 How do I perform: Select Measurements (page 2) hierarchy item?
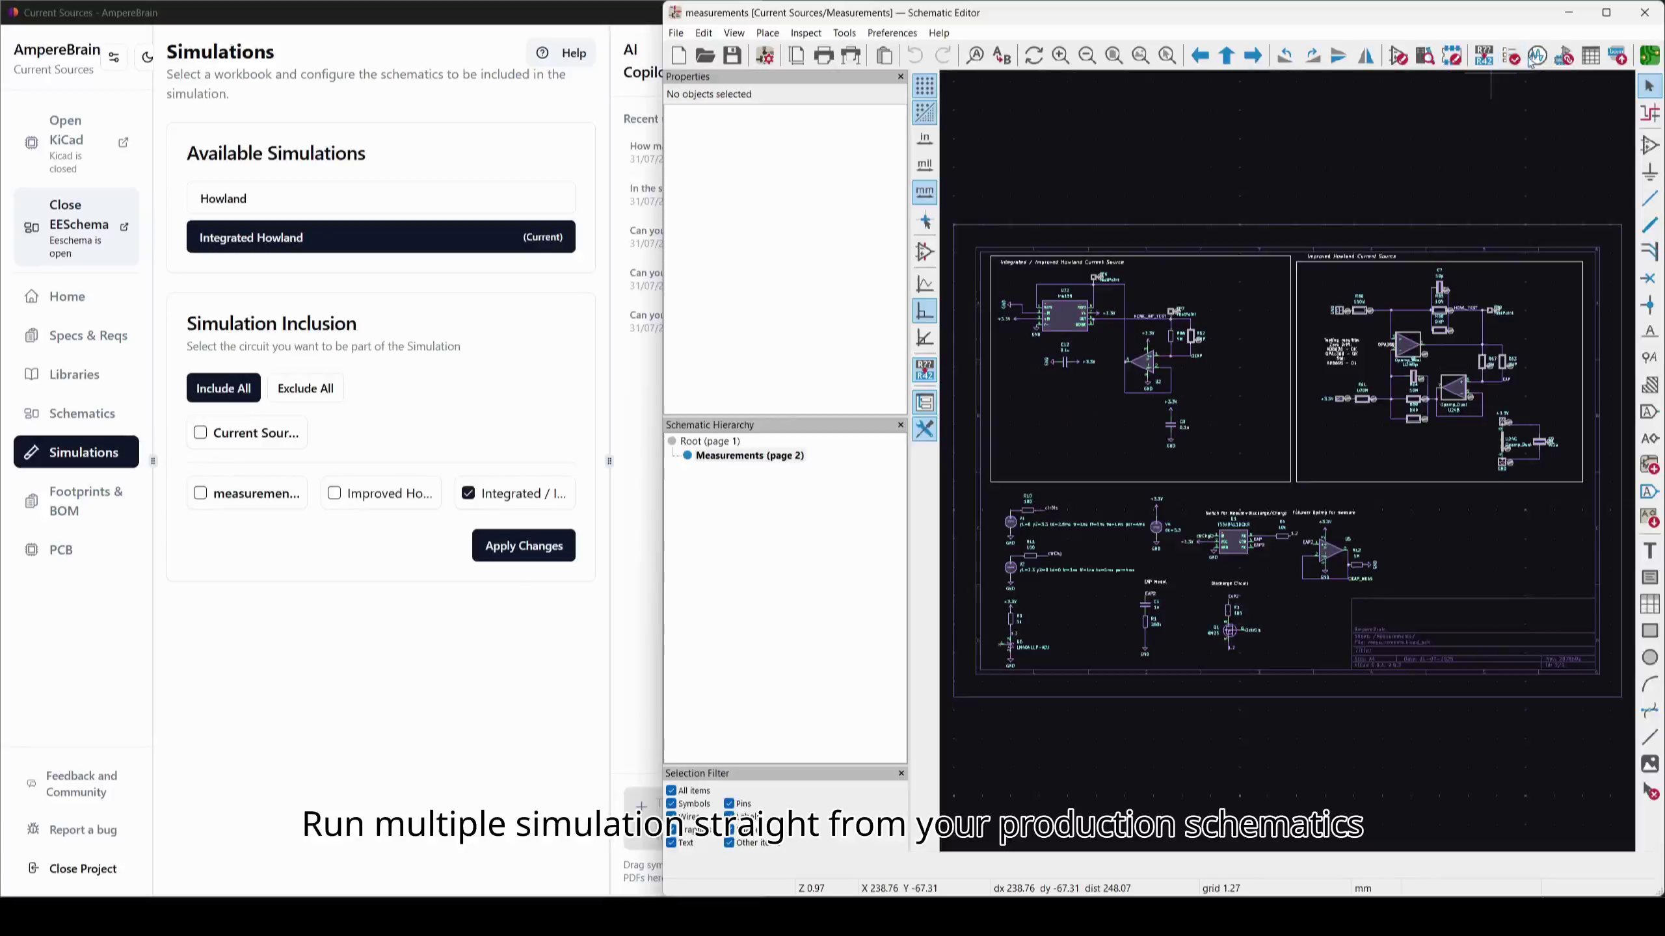point(749,455)
